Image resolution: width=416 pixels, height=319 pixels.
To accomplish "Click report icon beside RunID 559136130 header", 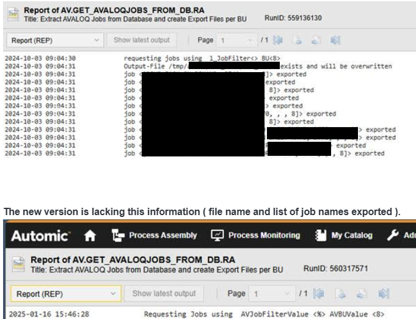I will pos(13,14).
